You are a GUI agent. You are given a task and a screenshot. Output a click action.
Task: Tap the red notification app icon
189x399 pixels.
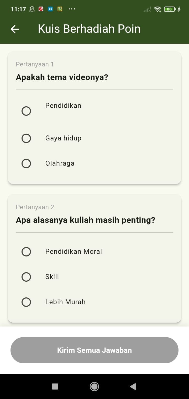pos(41,9)
